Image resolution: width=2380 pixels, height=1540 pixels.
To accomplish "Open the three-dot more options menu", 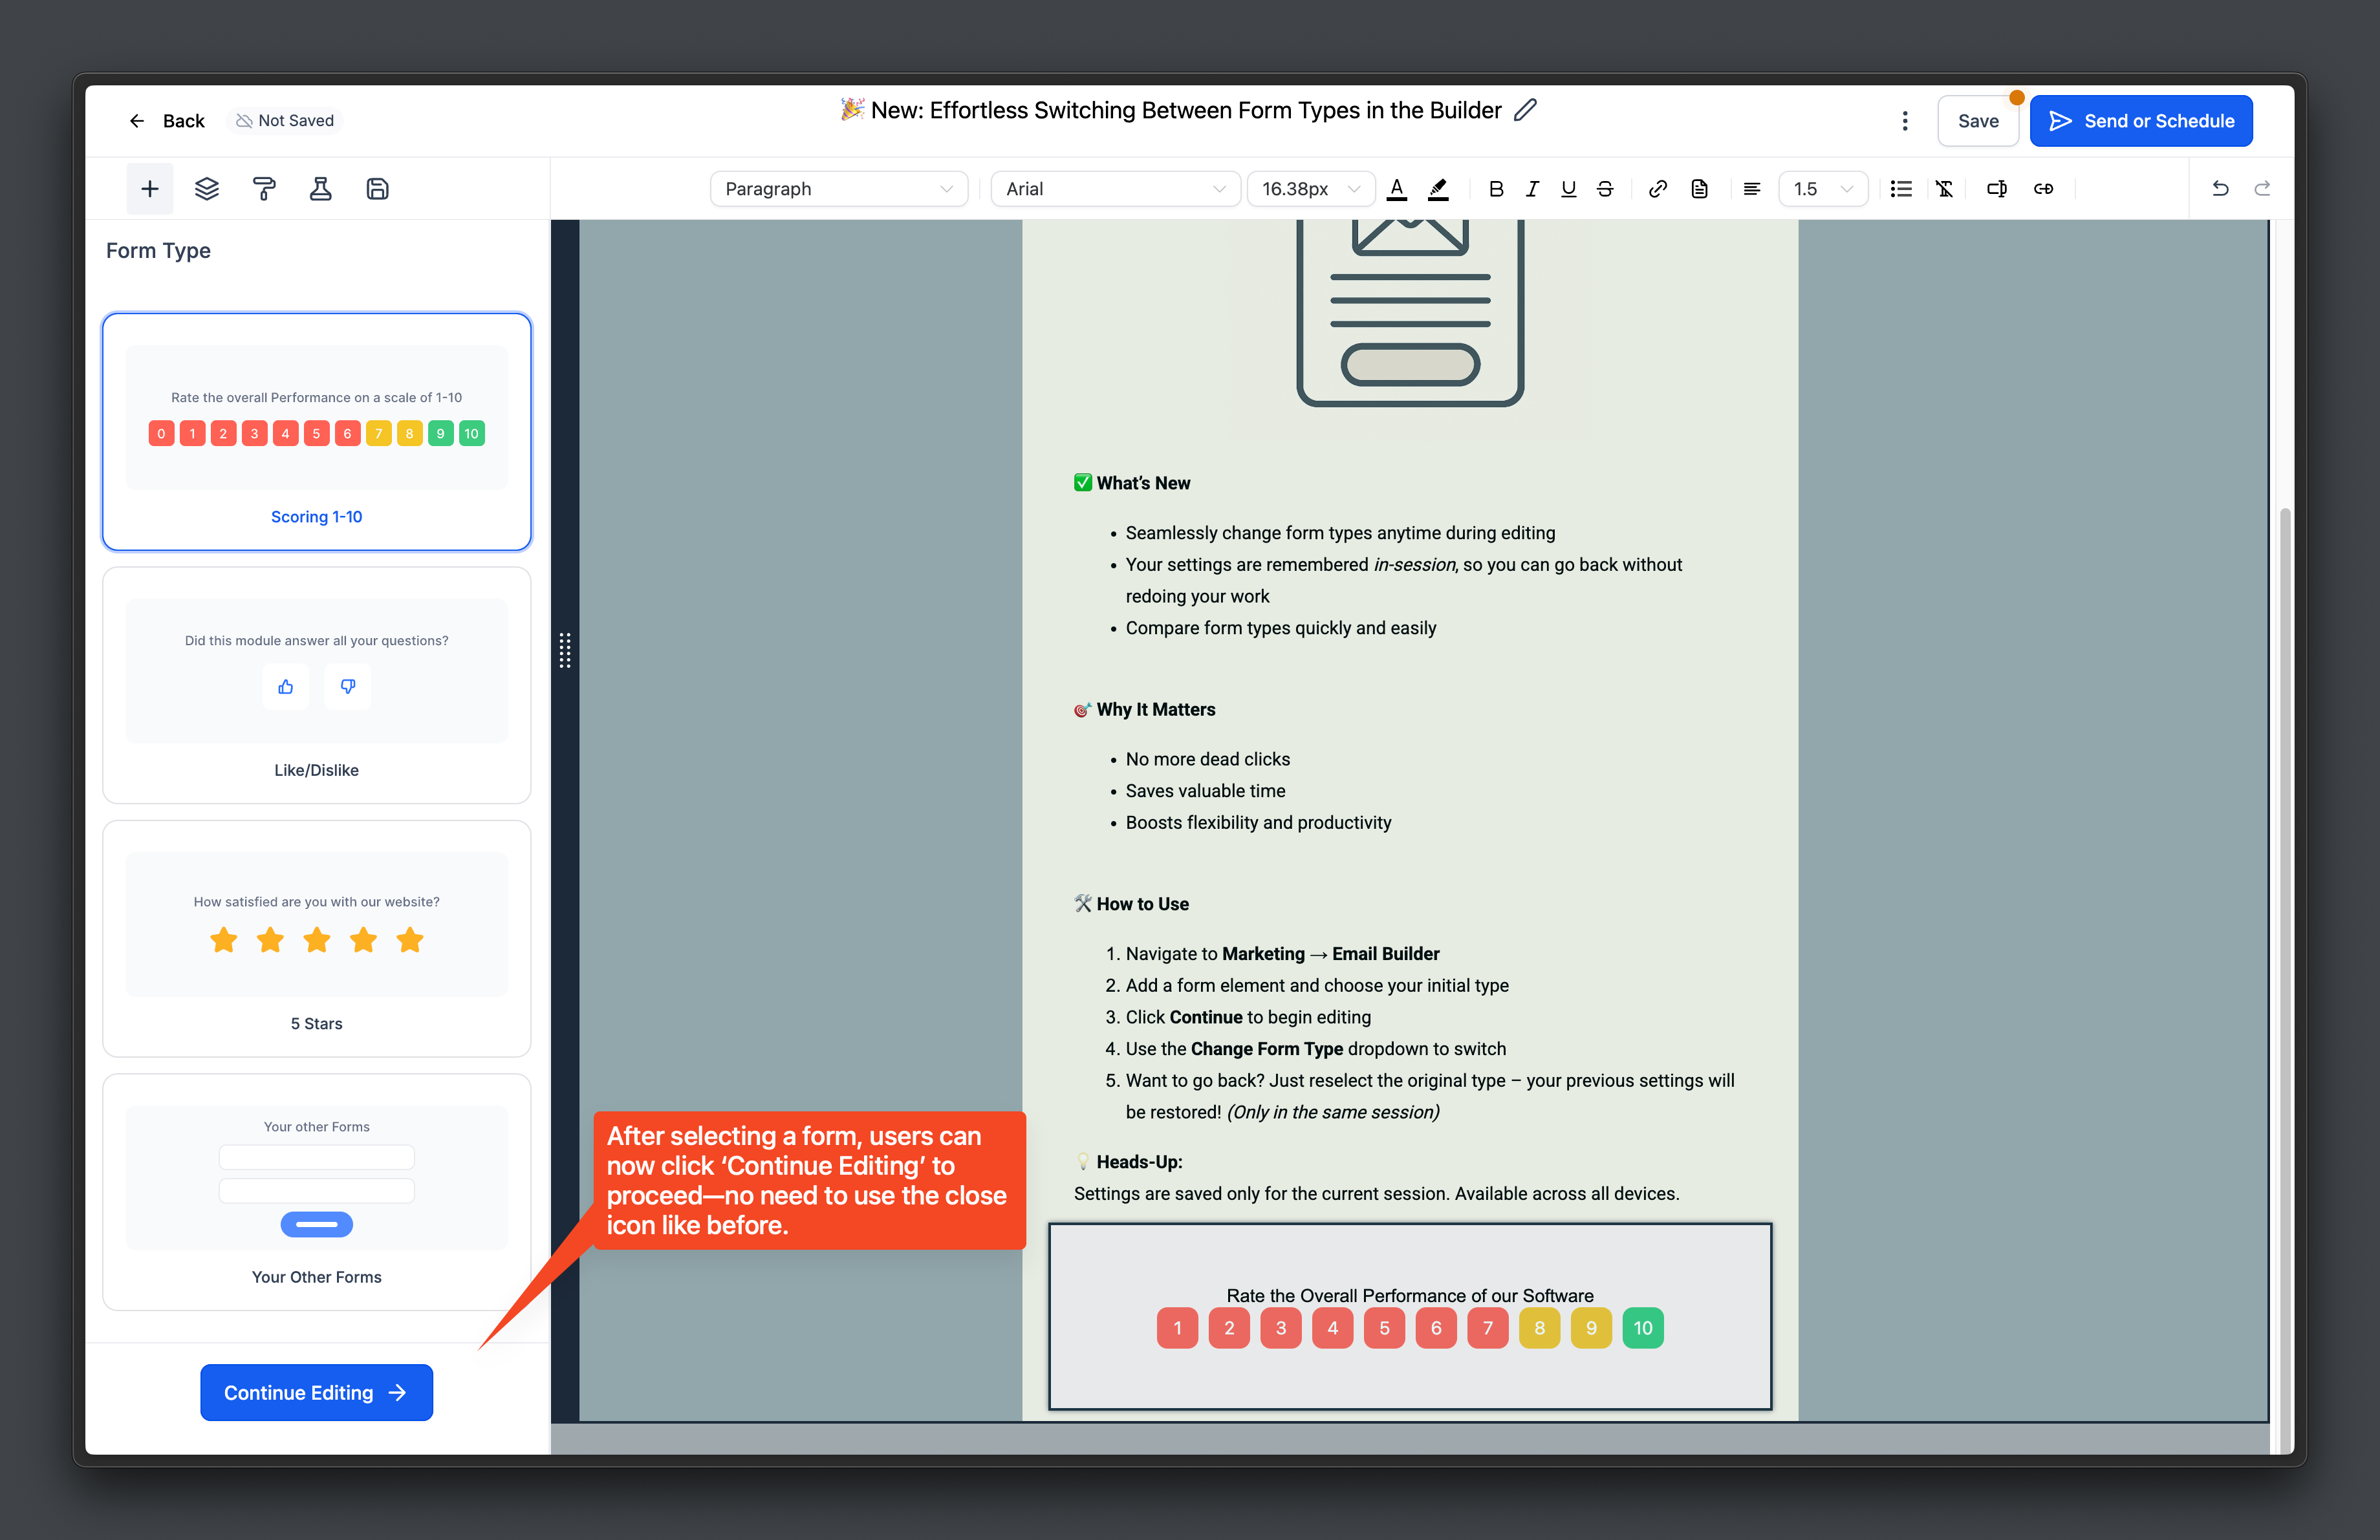I will tap(1905, 121).
